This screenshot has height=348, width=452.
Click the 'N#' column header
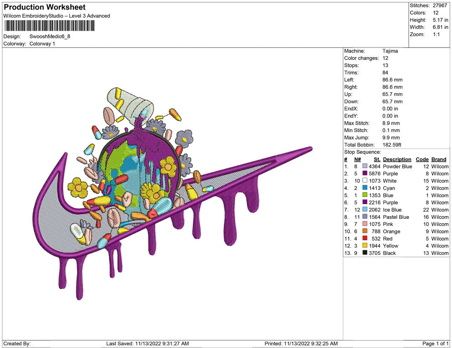click(357, 159)
